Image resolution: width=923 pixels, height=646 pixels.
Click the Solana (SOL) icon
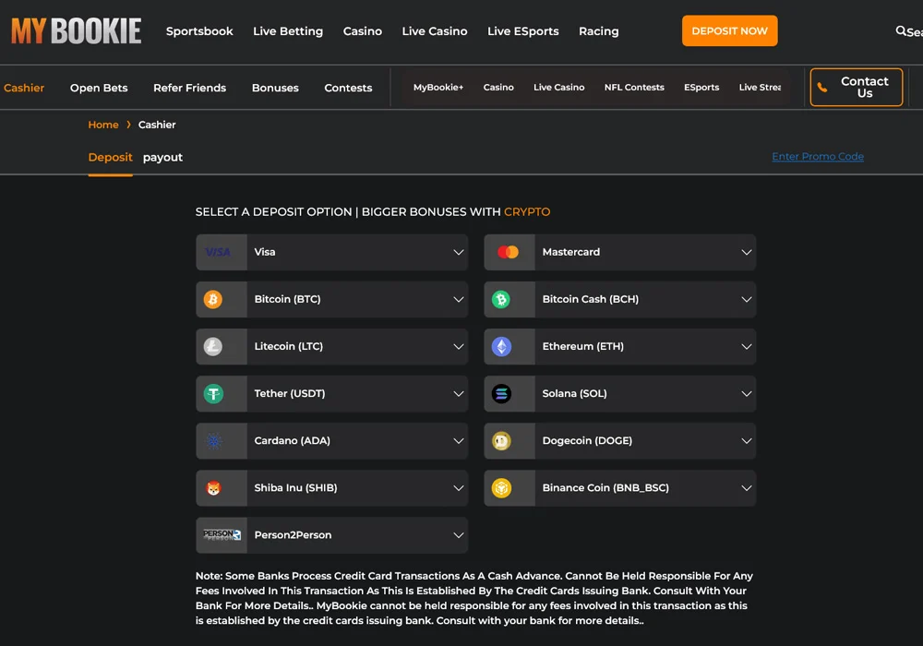501,394
